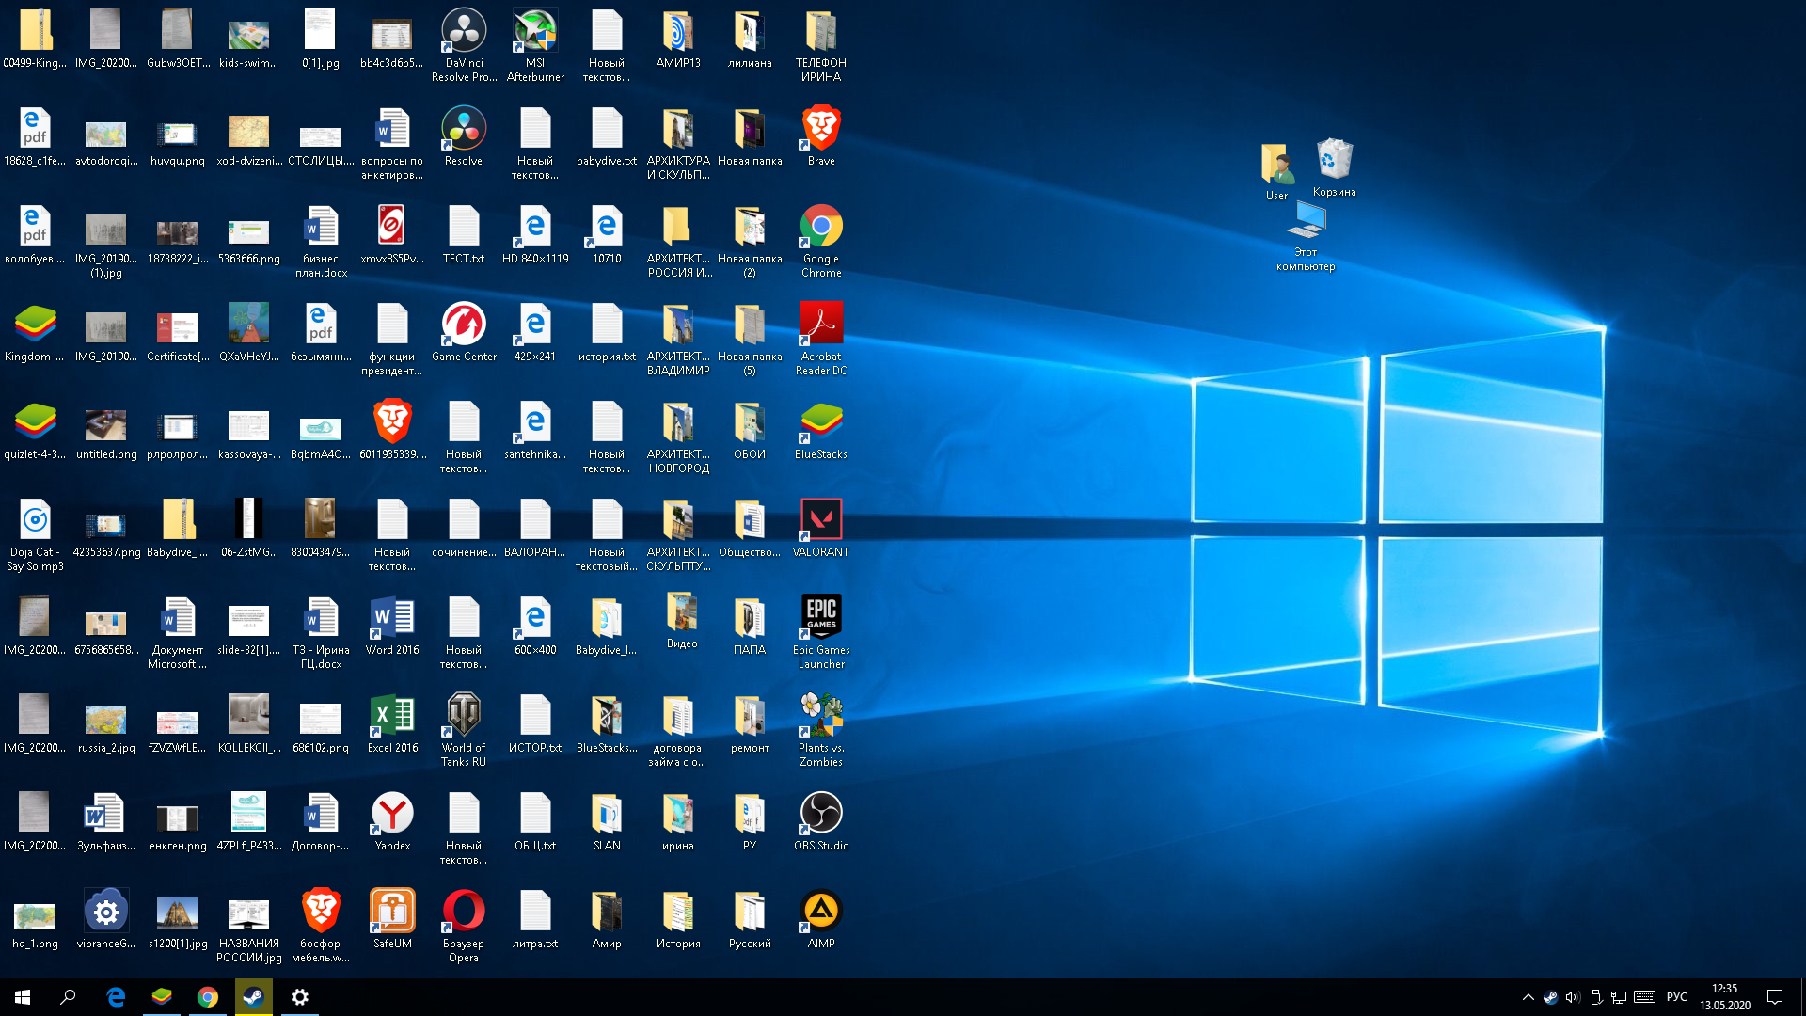Open the Yandex browser shortcut
1806x1016 pixels.
pyautogui.click(x=390, y=813)
